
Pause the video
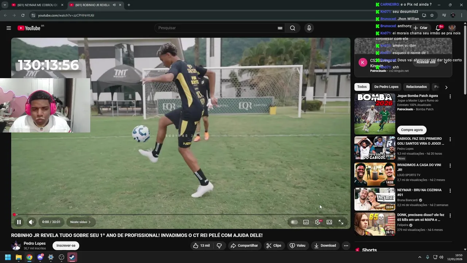(x=19, y=222)
